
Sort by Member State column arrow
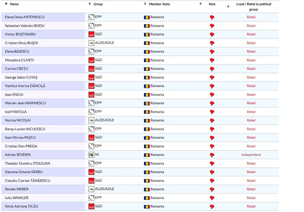click(145, 4)
